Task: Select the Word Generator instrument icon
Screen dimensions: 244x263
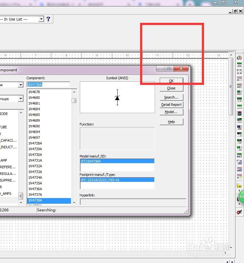Action: 239,106
